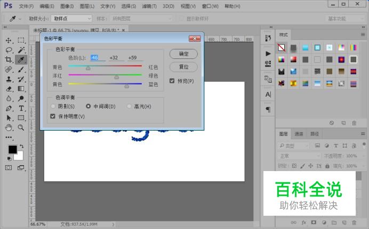Open the 文件(F) menu
Screen dimensions: 369x229
pyautogui.click(x=26, y=6)
